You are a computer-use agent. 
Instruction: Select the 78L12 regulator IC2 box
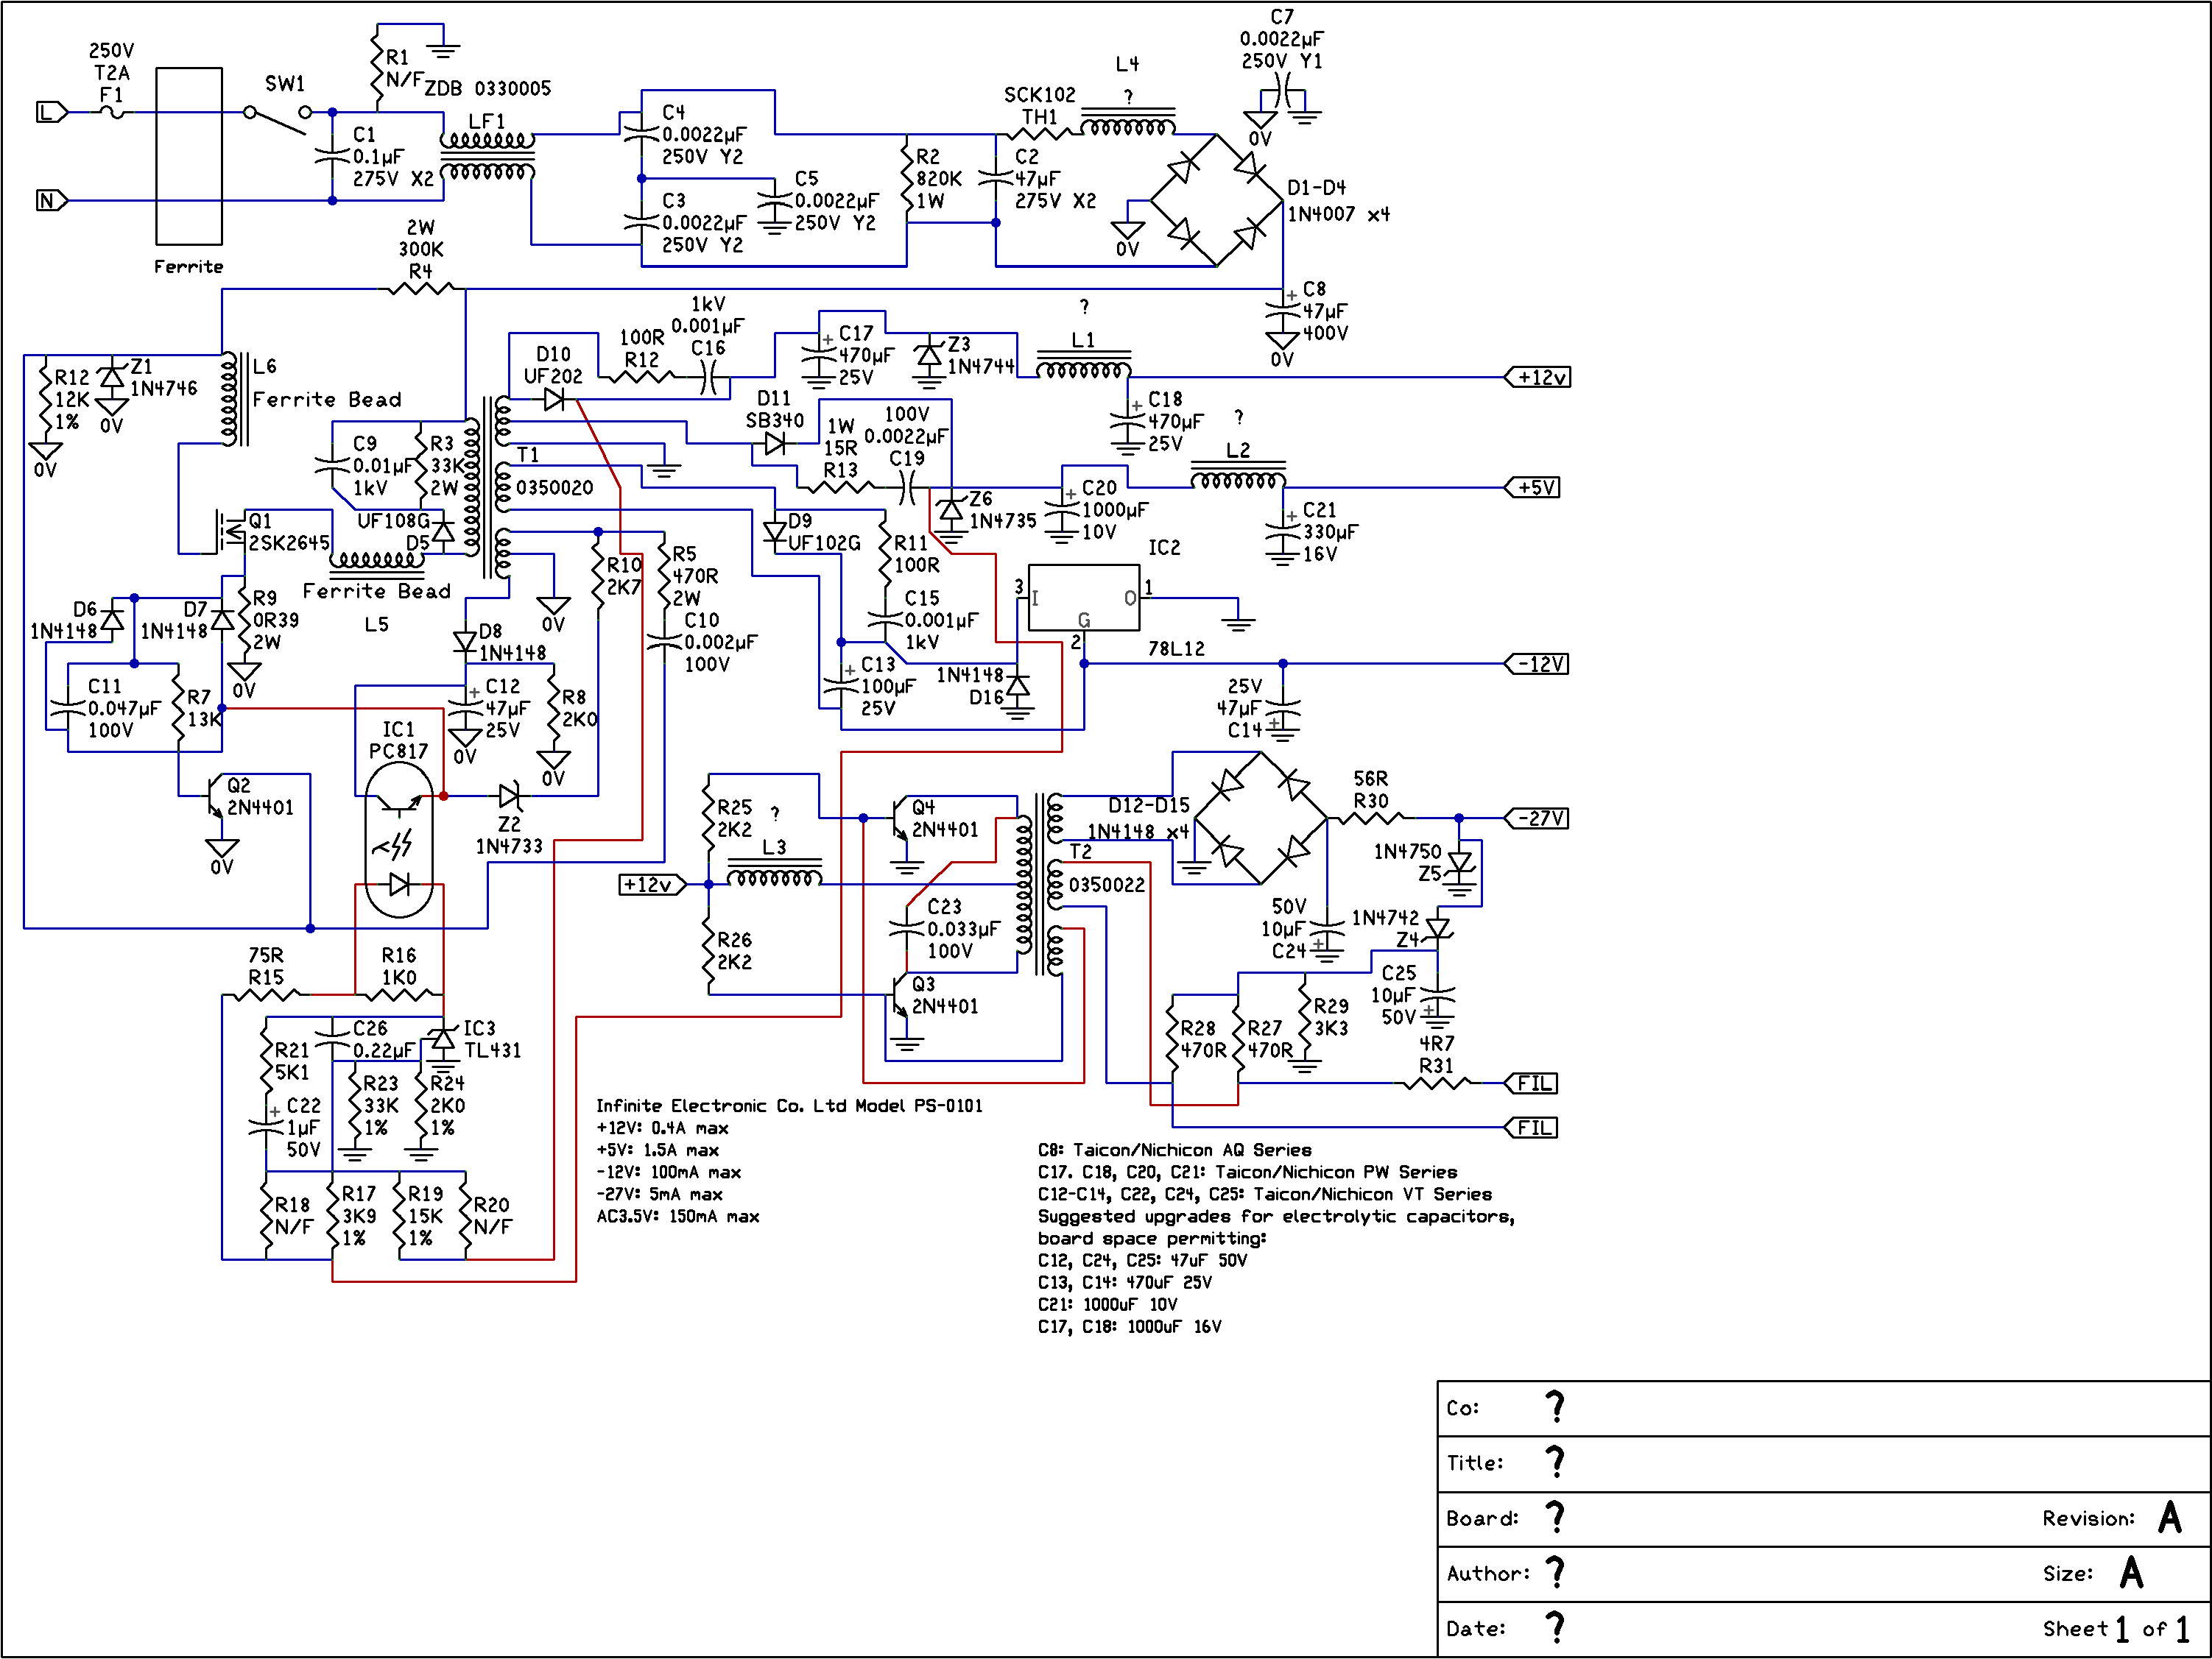click(x=1084, y=598)
